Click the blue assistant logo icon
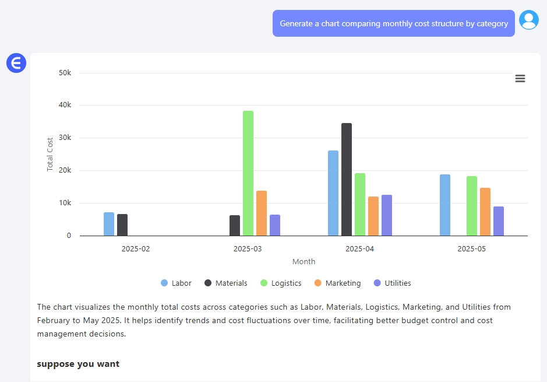 click(16, 63)
